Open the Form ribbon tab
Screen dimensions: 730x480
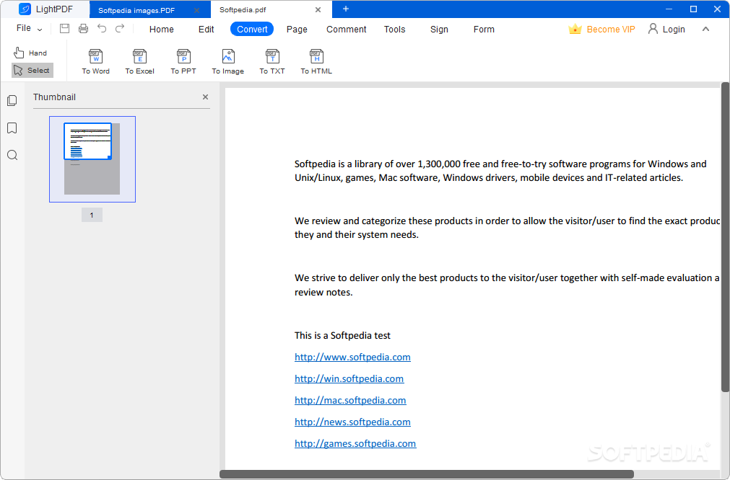[x=485, y=30]
